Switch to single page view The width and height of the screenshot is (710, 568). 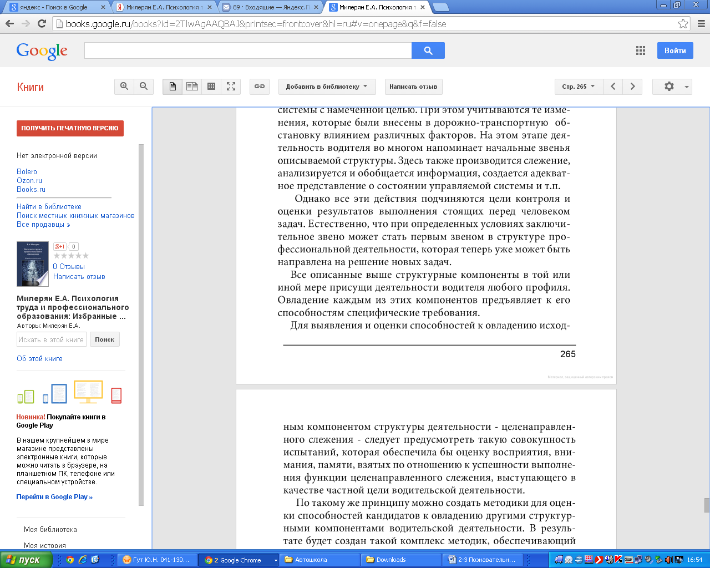[173, 87]
